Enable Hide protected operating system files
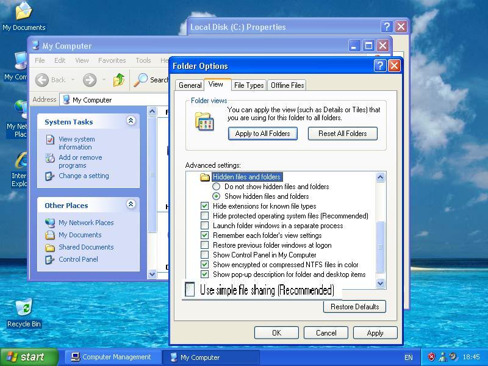The width and height of the screenshot is (488, 366). click(205, 216)
